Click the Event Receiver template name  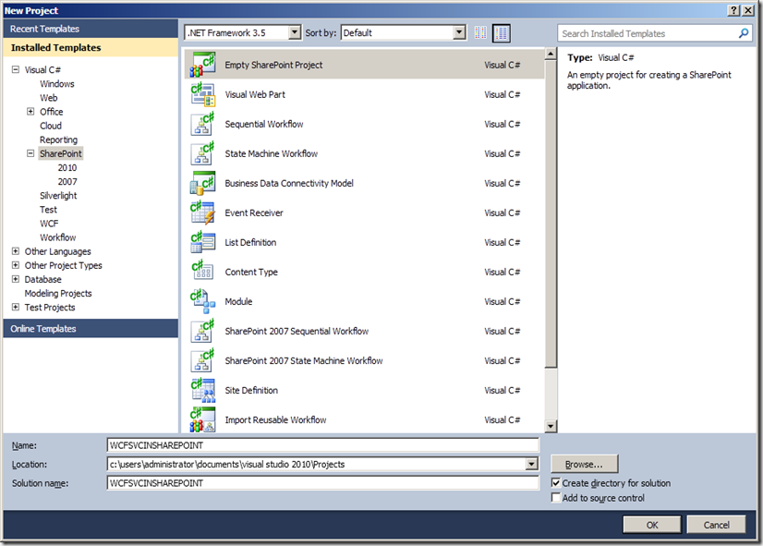point(254,212)
